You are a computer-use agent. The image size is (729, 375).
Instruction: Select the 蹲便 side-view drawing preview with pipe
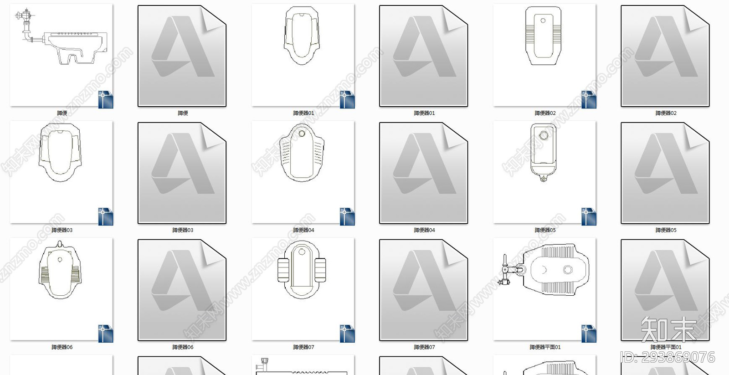coord(62,55)
